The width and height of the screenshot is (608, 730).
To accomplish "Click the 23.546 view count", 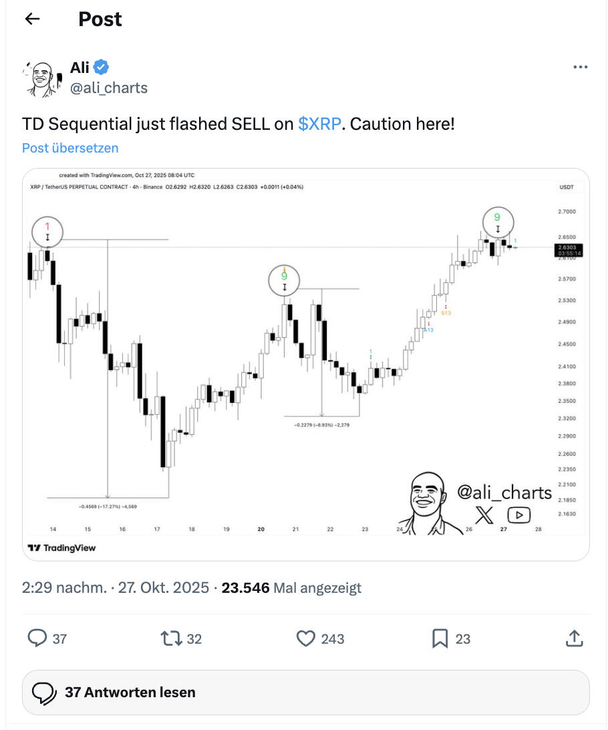I will pos(245,588).
